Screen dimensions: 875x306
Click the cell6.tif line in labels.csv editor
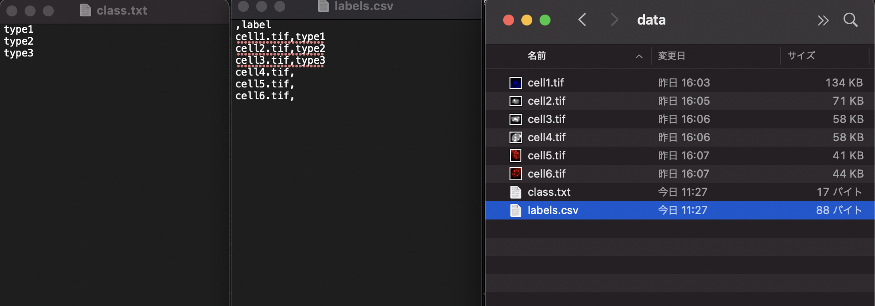[x=264, y=96]
